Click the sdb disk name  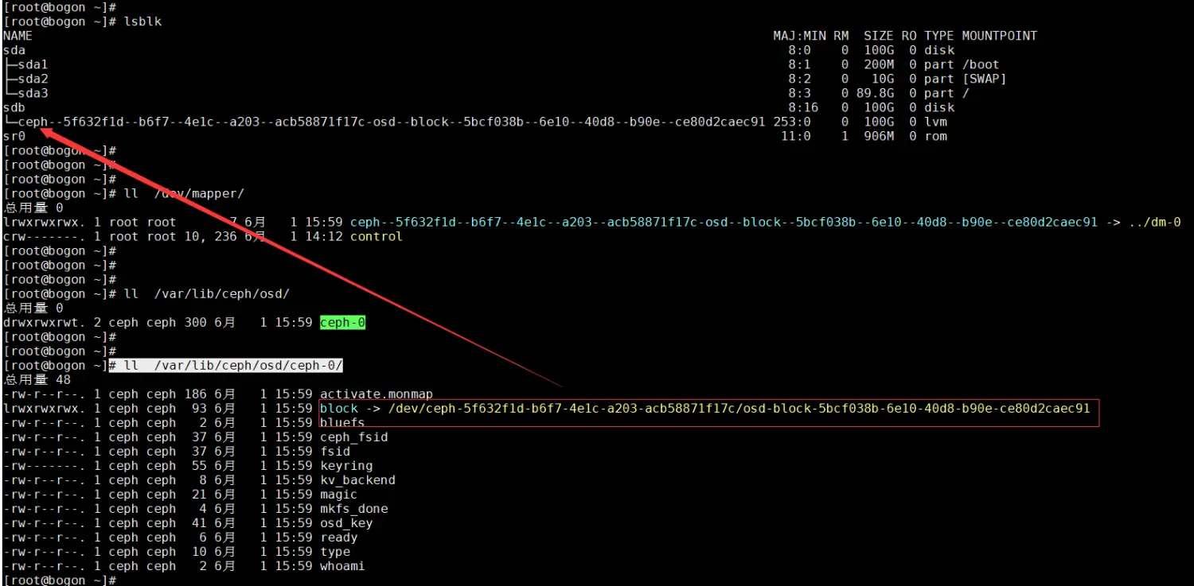tap(14, 107)
